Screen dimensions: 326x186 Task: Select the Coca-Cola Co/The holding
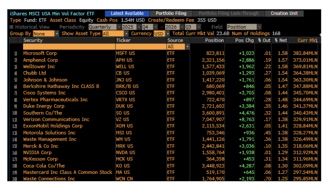click(x=44, y=166)
